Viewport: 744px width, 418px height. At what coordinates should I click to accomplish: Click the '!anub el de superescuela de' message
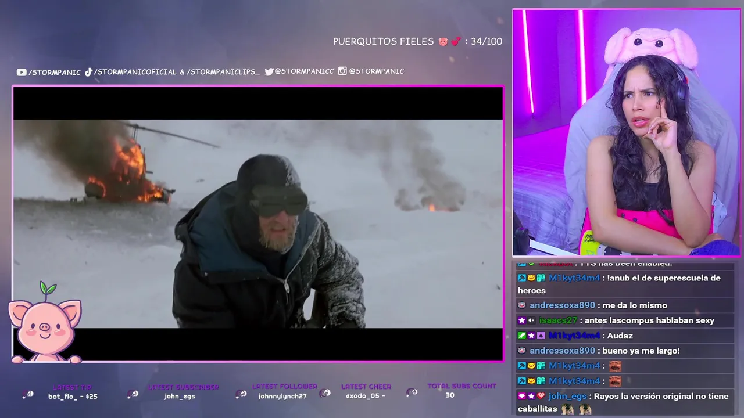pos(664,278)
